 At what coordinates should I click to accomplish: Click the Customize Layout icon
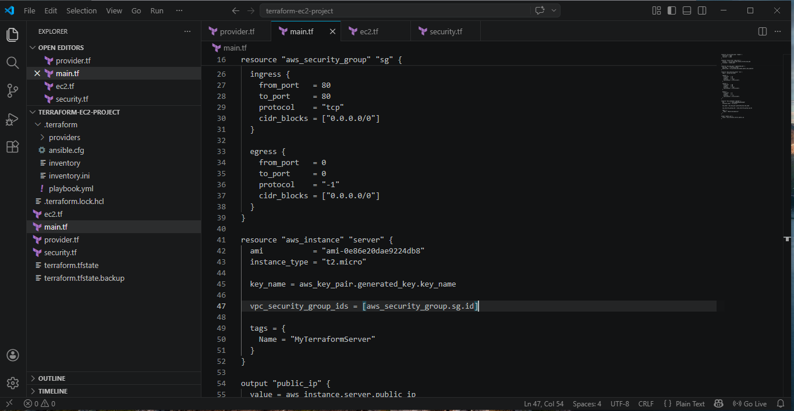click(657, 10)
